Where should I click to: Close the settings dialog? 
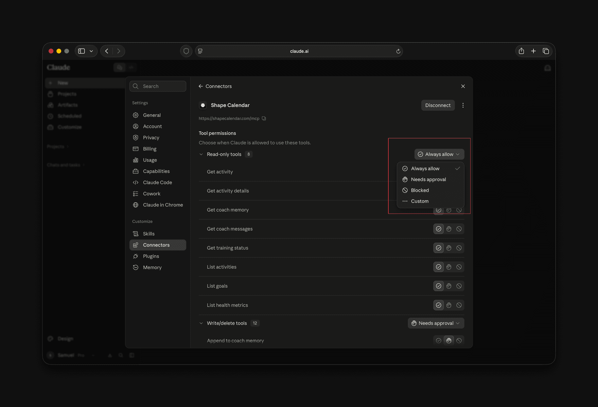[463, 86]
